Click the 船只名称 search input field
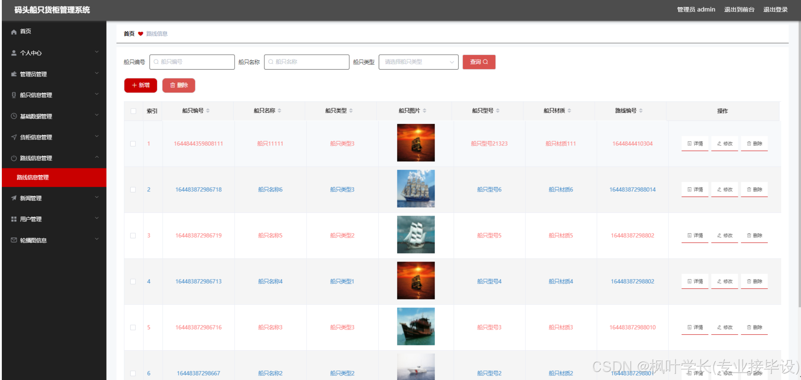This screenshot has height=380, width=801. click(x=307, y=62)
